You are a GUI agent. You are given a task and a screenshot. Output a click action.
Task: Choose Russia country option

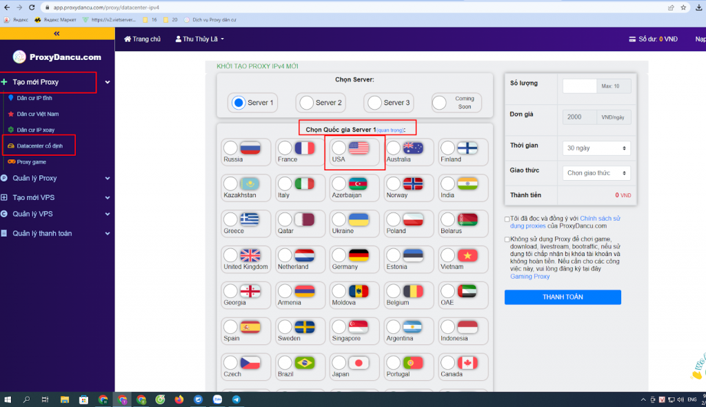[x=245, y=152]
